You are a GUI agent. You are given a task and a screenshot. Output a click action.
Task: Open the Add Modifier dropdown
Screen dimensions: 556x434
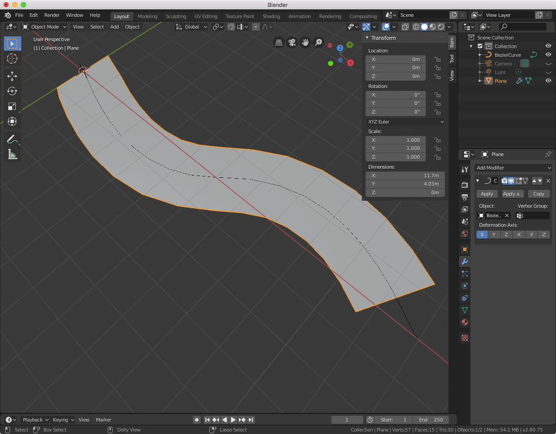click(x=513, y=167)
